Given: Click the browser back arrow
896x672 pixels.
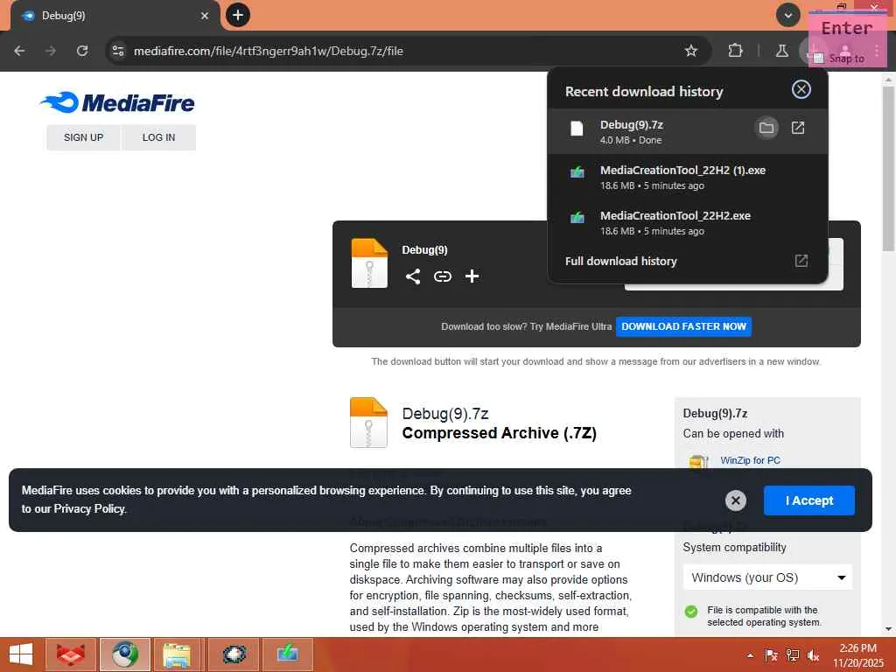Looking at the screenshot, I should 19,51.
